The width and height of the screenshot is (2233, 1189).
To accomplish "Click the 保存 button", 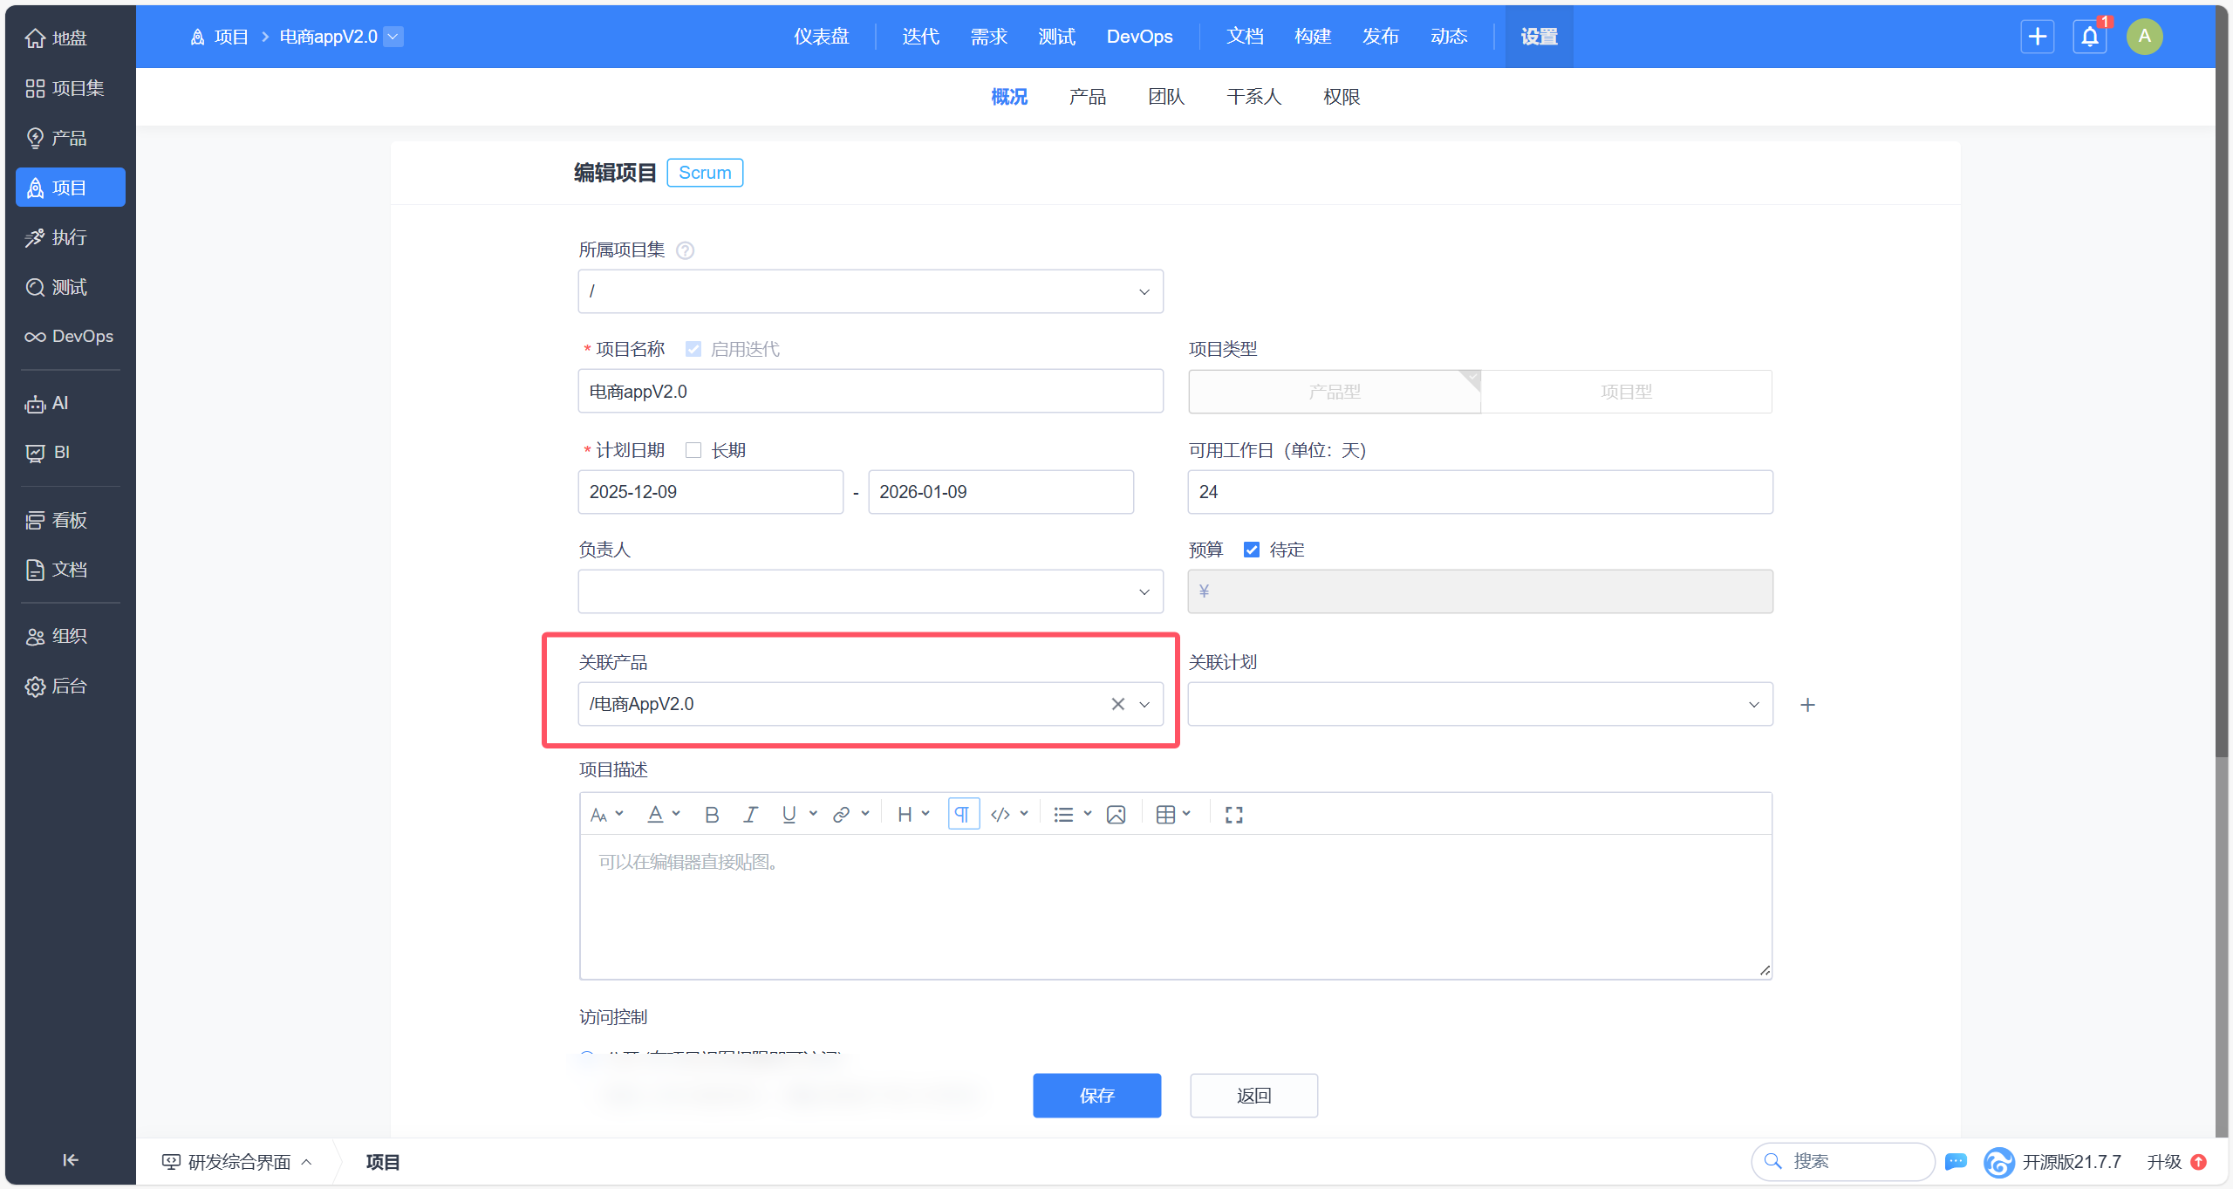I will coord(1096,1096).
